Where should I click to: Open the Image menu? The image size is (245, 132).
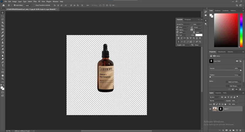[x=14, y=2]
